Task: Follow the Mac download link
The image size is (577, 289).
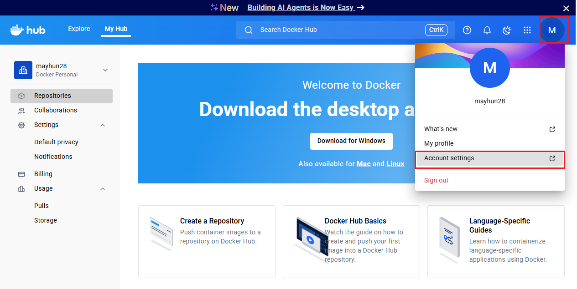Action: pos(364,164)
